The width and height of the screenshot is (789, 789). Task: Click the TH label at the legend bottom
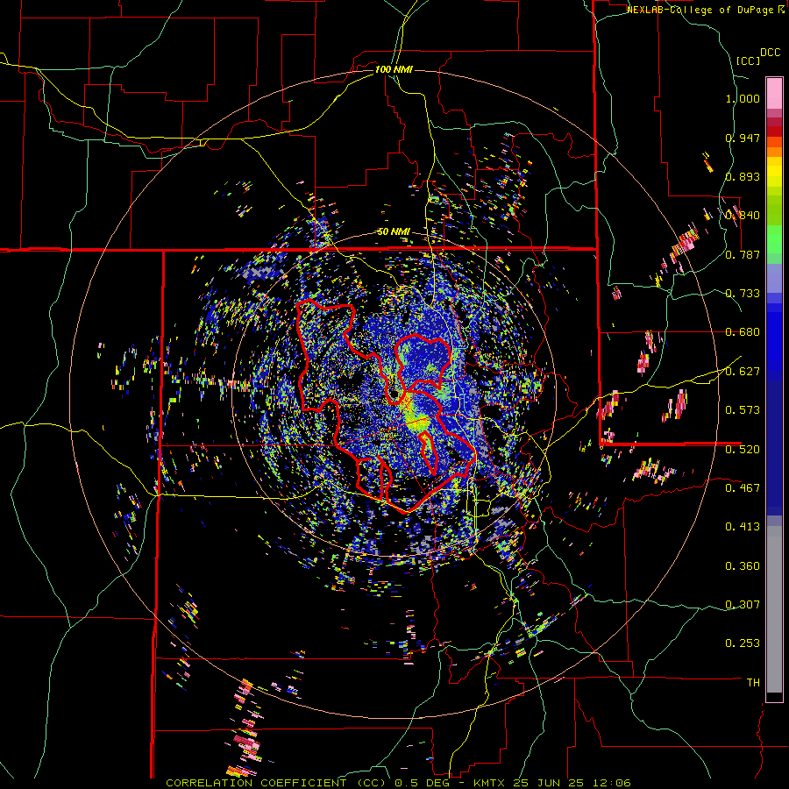[x=753, y=683]
